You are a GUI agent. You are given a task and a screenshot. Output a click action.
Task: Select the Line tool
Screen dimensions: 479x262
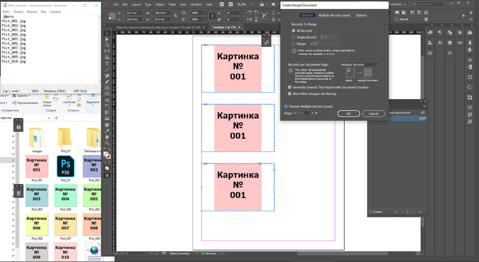(107, 70)
